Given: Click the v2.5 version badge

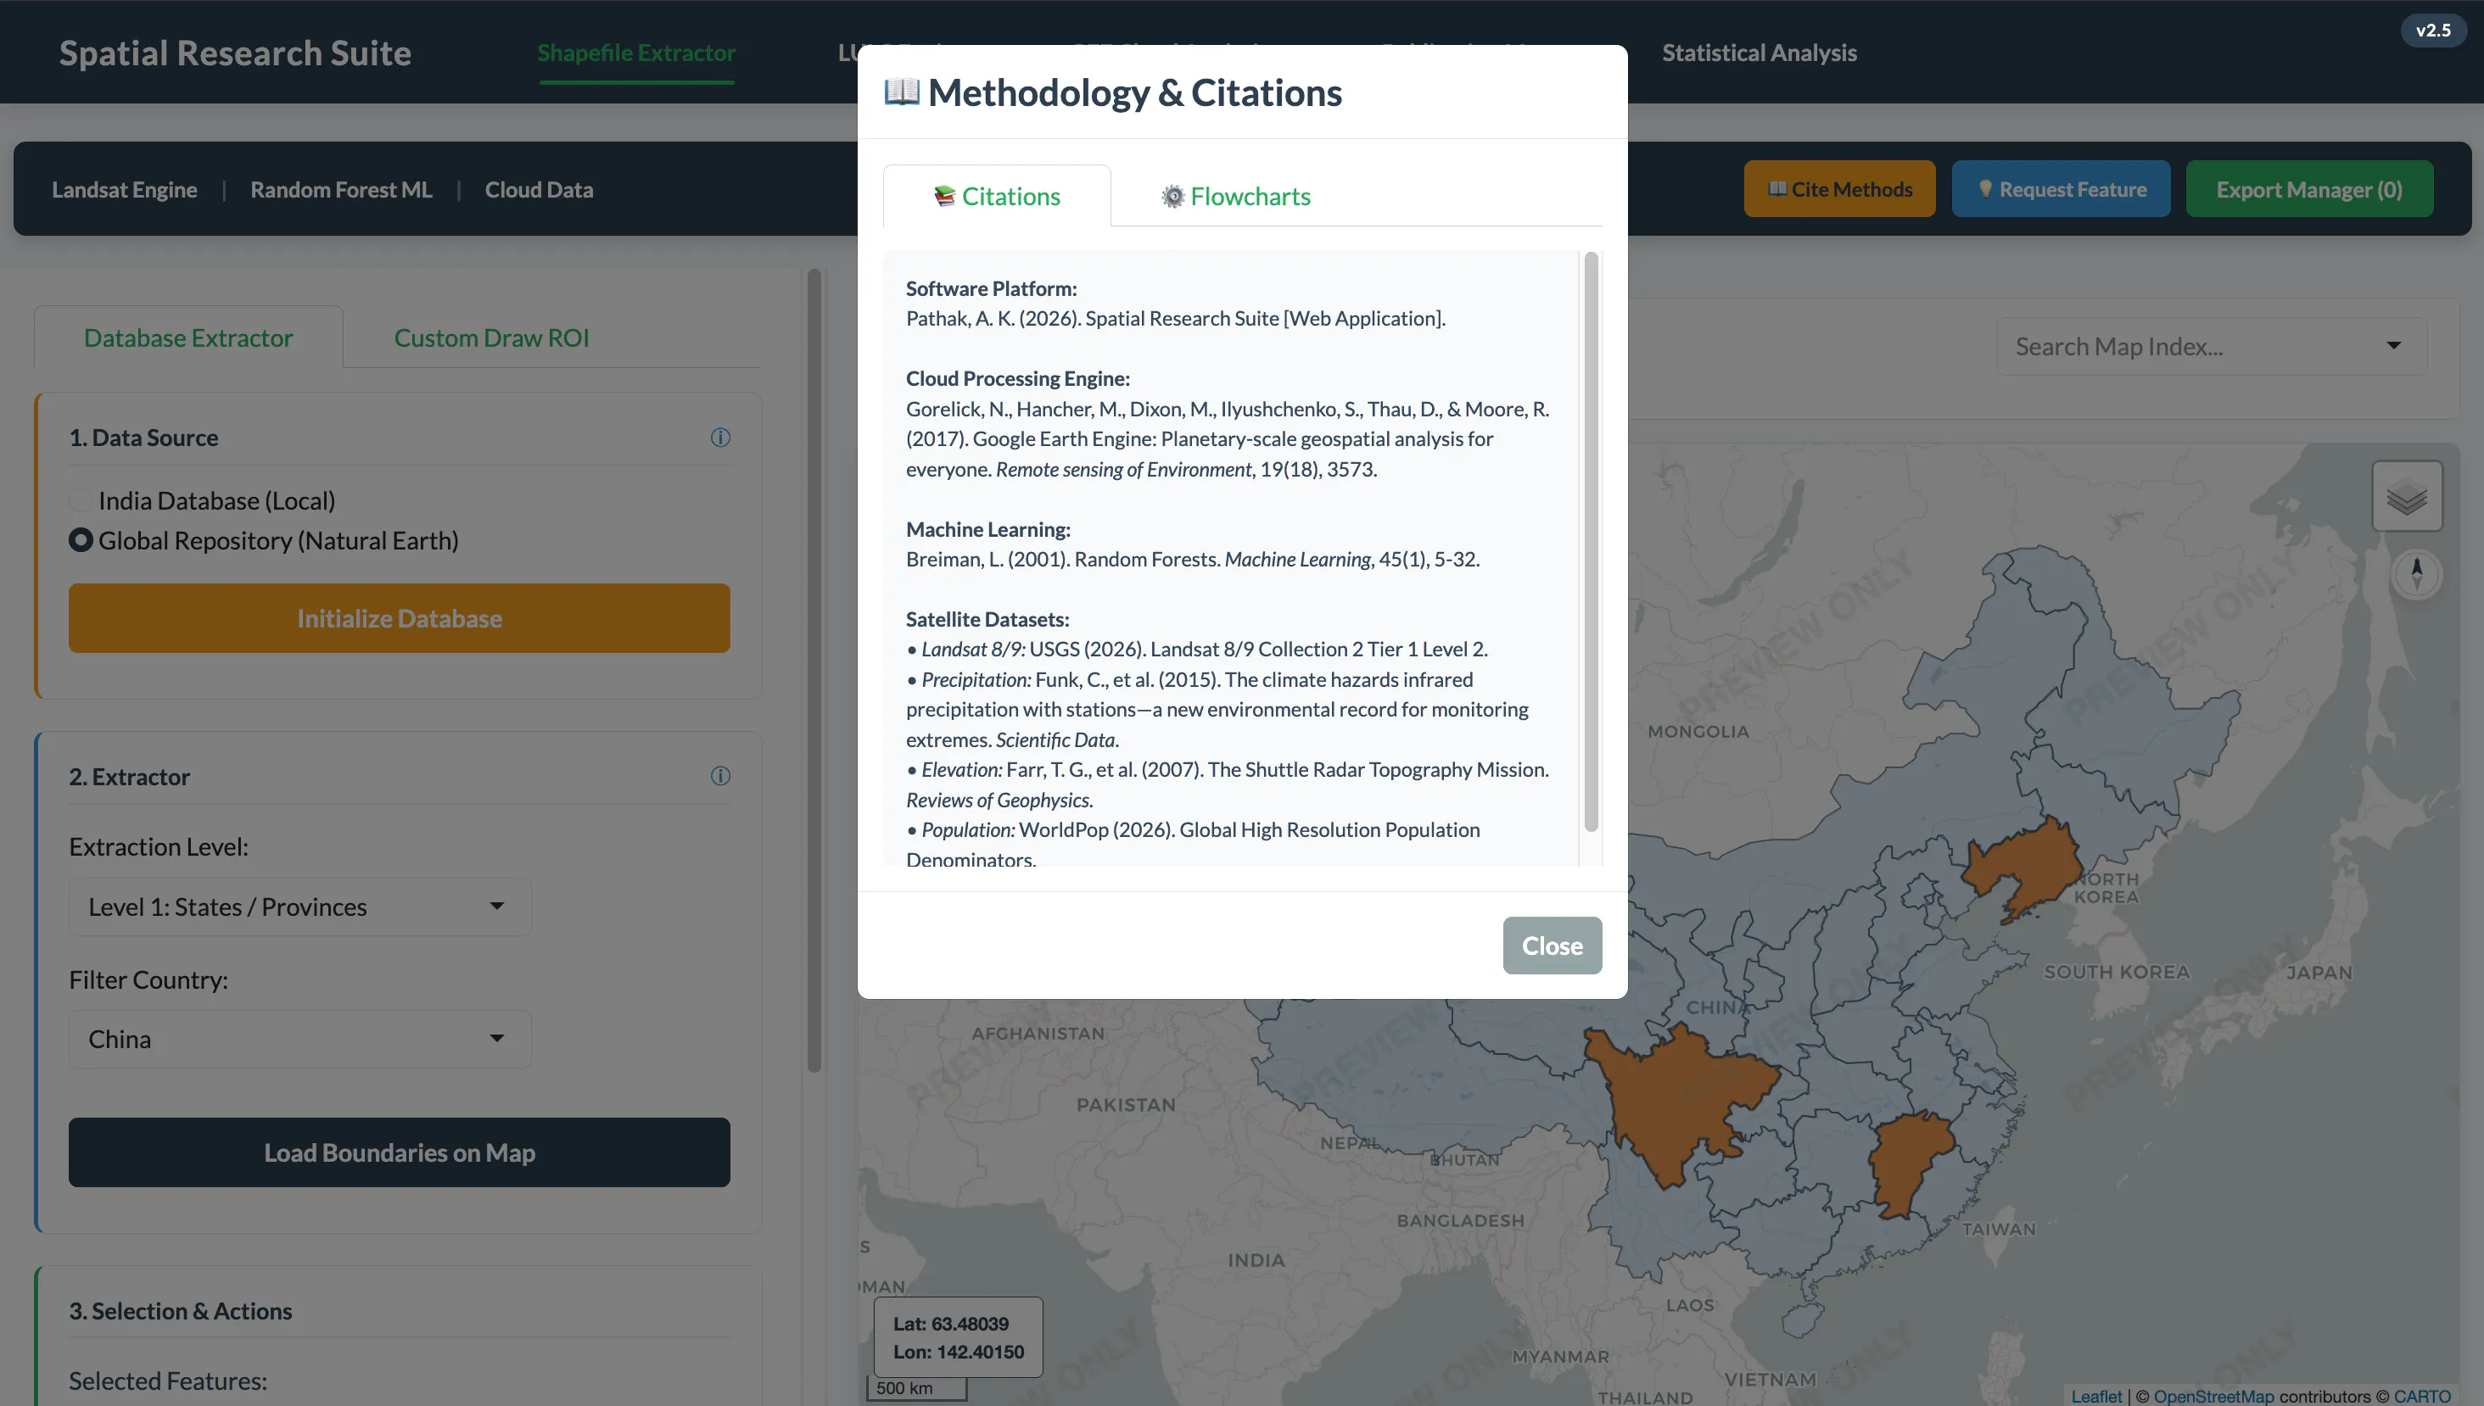Looking at the screenshot, I should coord(2433,29).
